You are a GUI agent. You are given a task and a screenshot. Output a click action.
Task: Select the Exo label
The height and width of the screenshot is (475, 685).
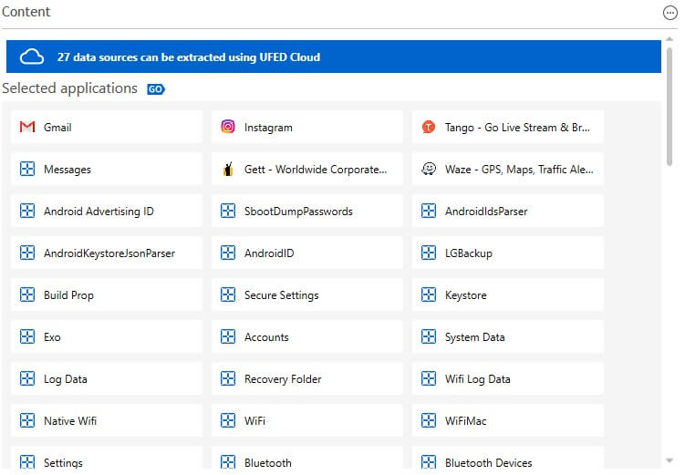pos(52,337)
